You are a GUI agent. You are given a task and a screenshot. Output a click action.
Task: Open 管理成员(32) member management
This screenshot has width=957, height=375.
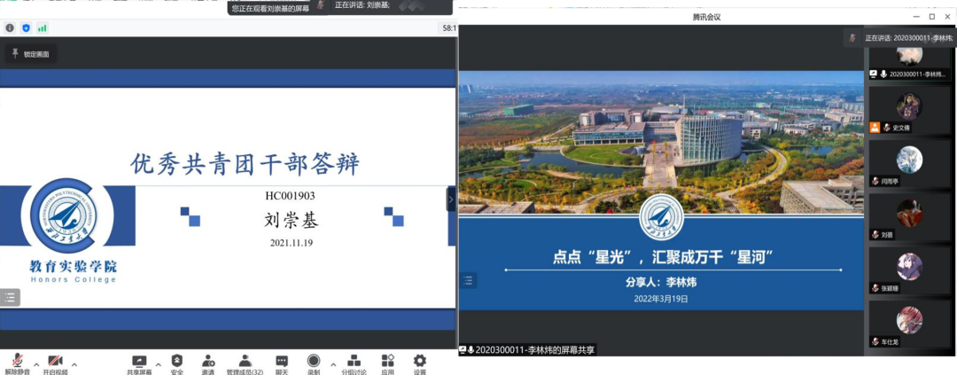point(245,363)
